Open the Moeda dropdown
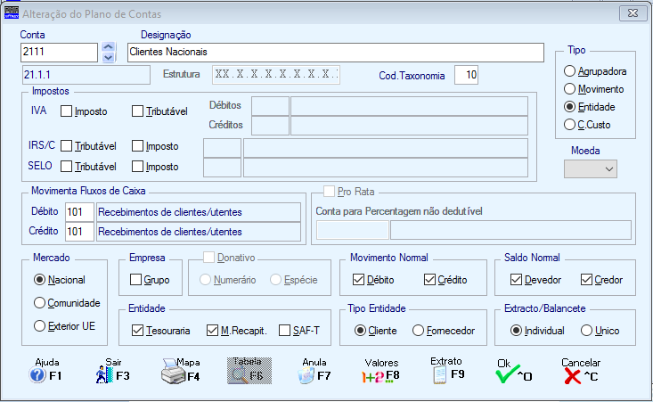 point(590,169)
